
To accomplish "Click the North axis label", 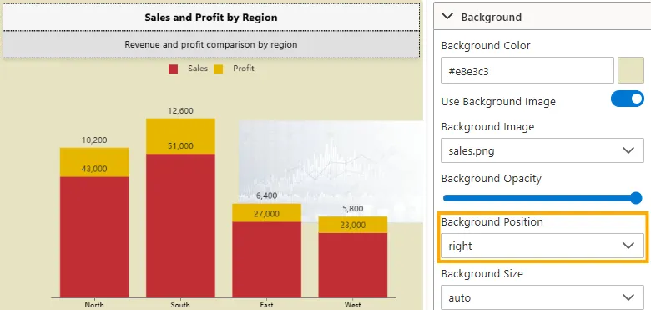I will click(x=94, y=305).
